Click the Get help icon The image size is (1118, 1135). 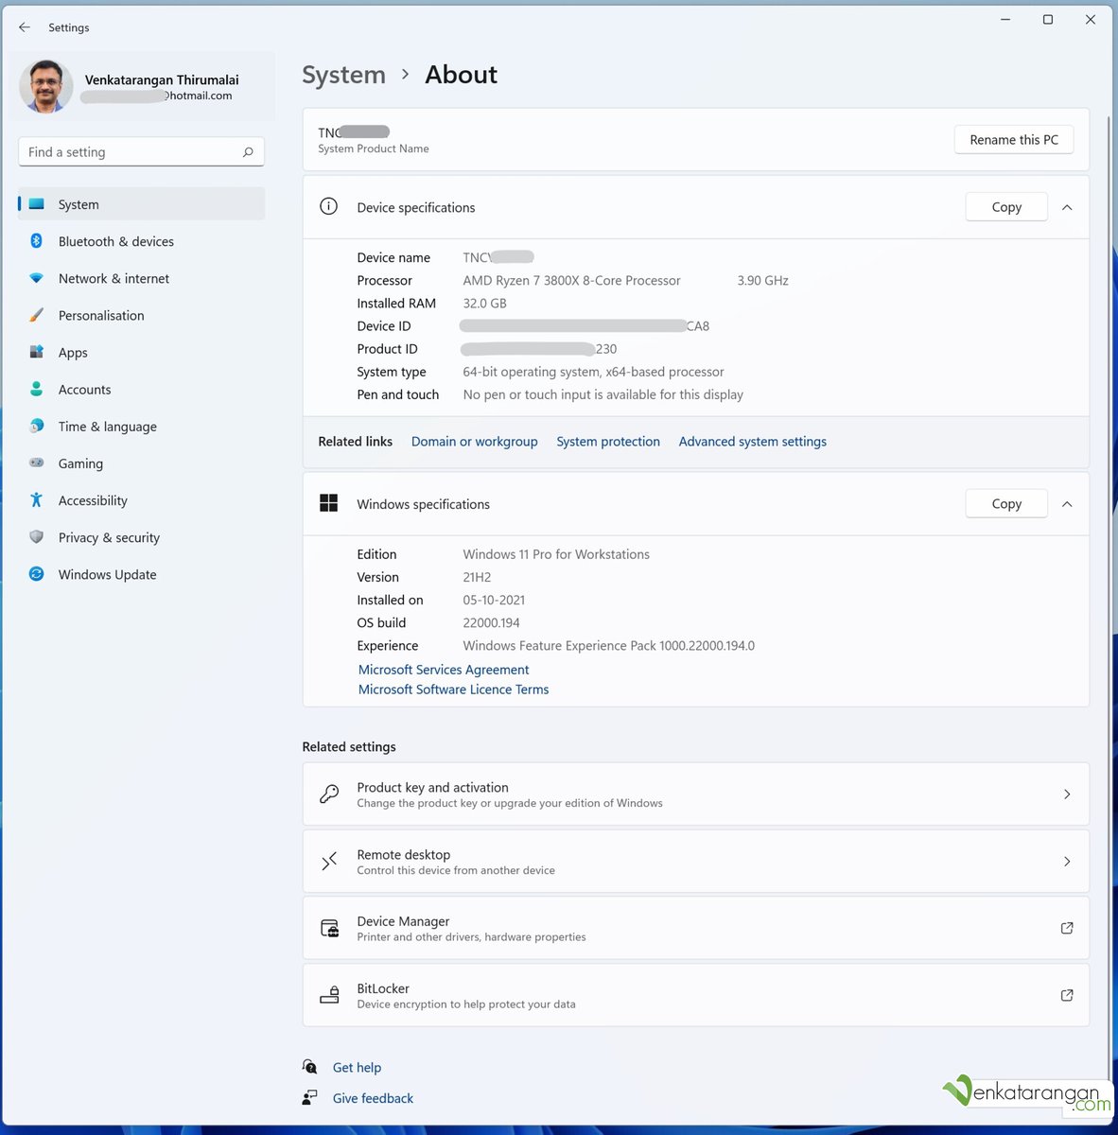point(309,1067)
